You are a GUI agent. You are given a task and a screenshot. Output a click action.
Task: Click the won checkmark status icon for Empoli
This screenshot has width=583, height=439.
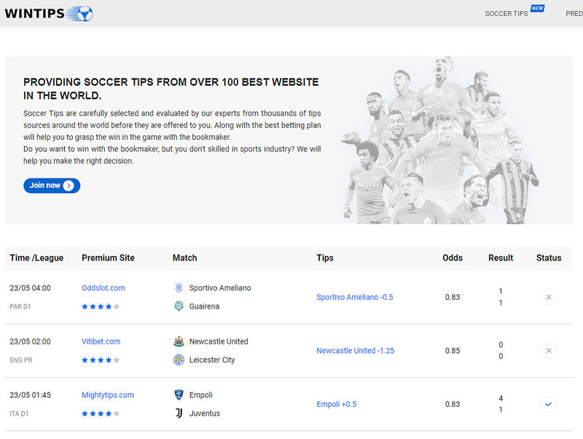549,404
